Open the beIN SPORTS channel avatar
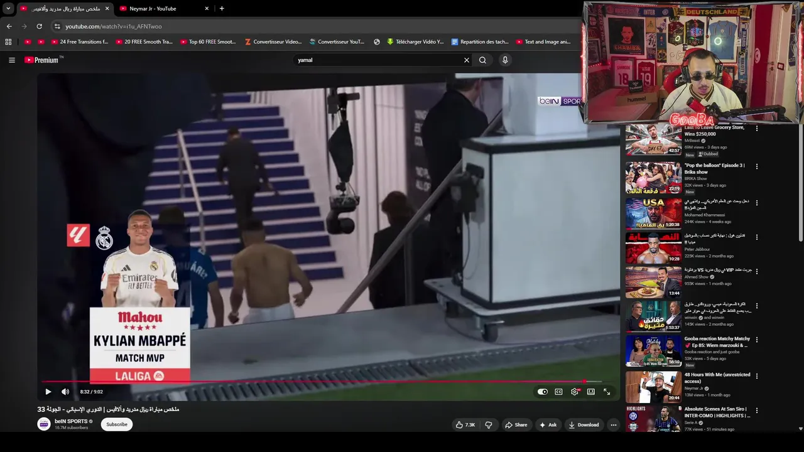 pyautogui.click(x=44, y=424)
